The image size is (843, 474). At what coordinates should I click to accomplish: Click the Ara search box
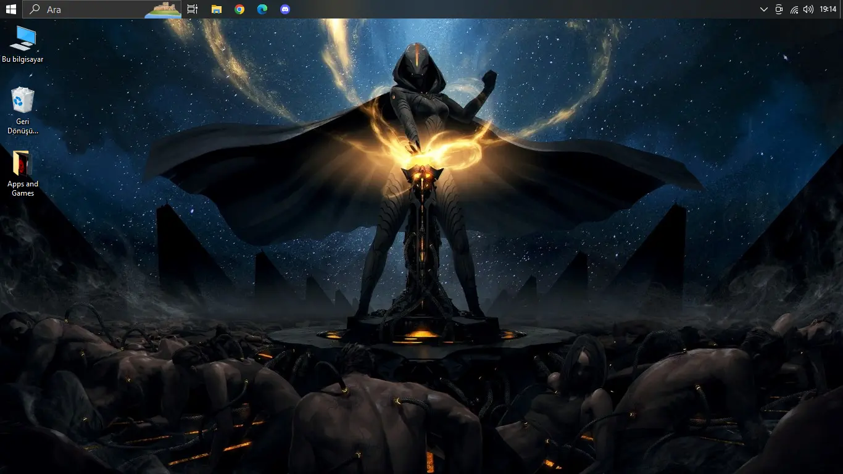pyautogui.click(x=102, y=9)
